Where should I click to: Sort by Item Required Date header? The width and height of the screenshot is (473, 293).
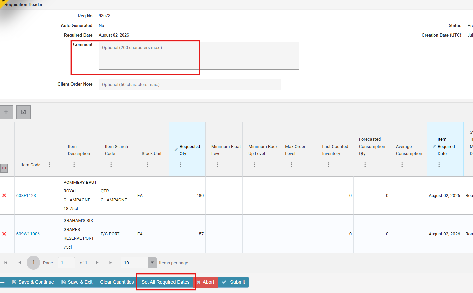click(446, 146)
